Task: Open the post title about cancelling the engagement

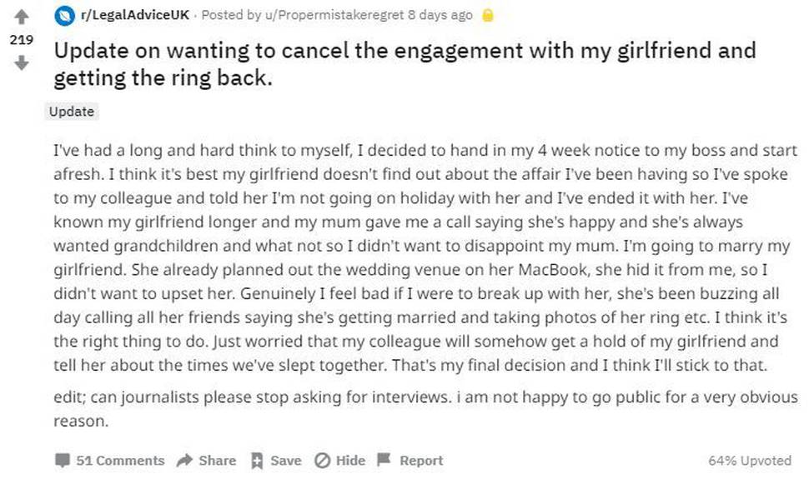Action: click(x=404, y=64)
